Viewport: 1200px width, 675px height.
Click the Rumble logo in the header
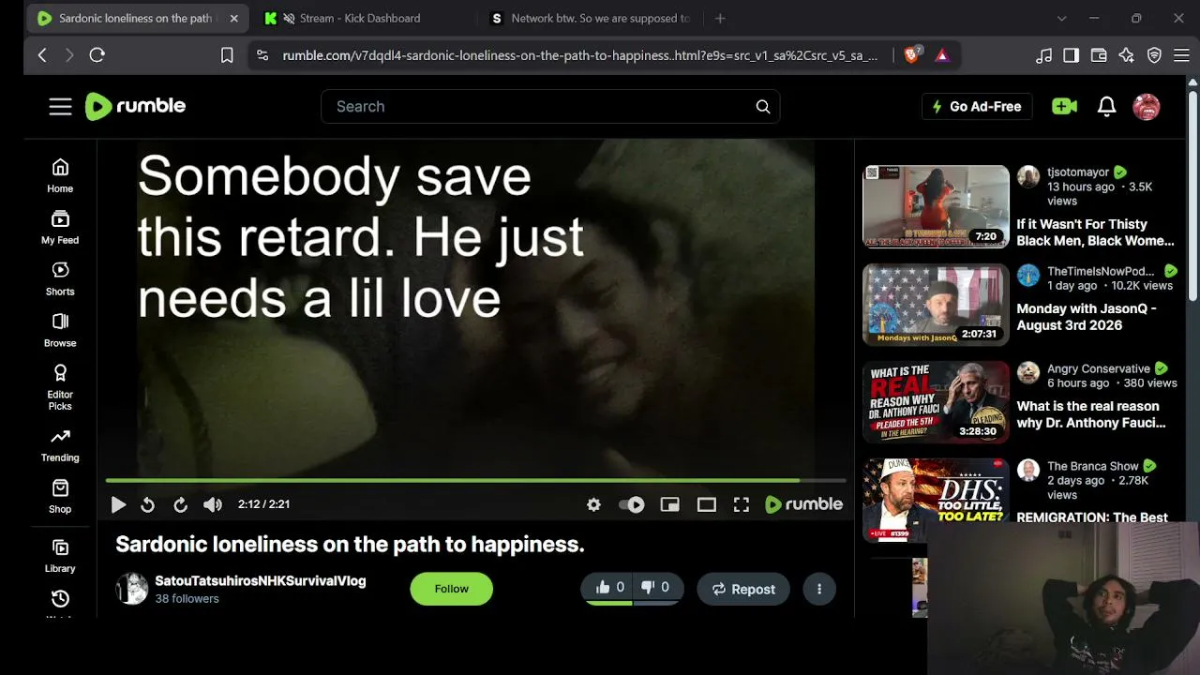[x=136, y=107]
